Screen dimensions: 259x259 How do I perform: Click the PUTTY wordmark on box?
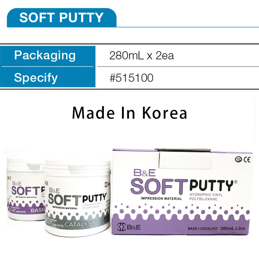[212, 186]
